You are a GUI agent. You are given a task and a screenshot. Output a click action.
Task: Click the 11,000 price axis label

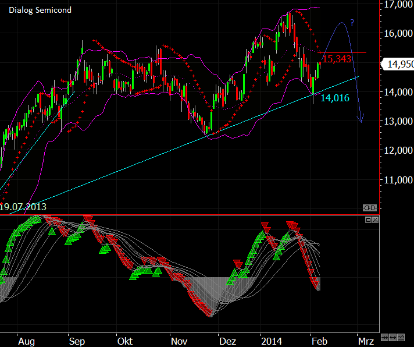click(398, 180)
